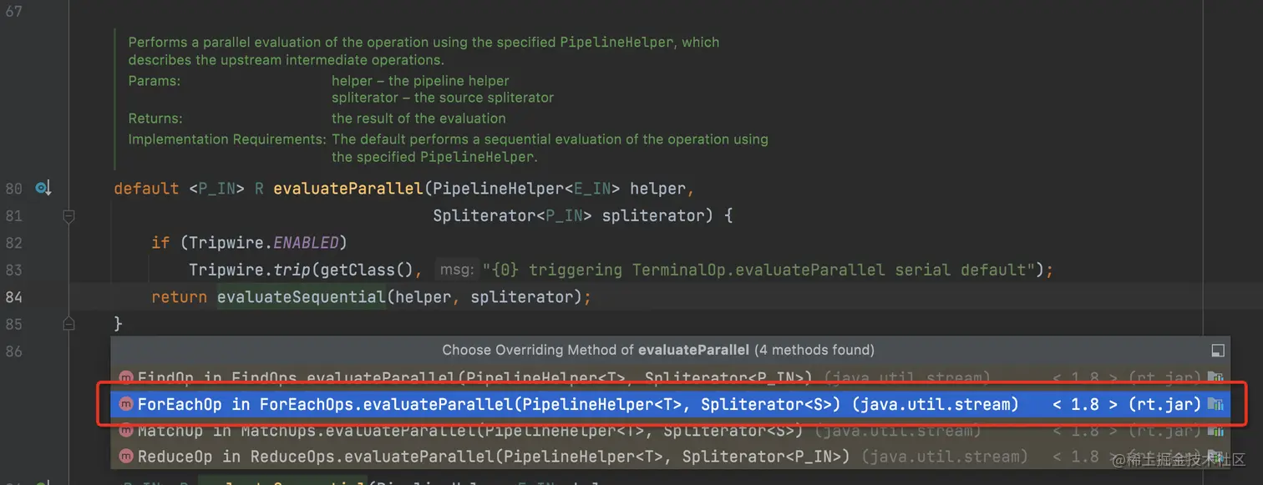Click the method icon beside FindOp

click(x=126, y=378)
